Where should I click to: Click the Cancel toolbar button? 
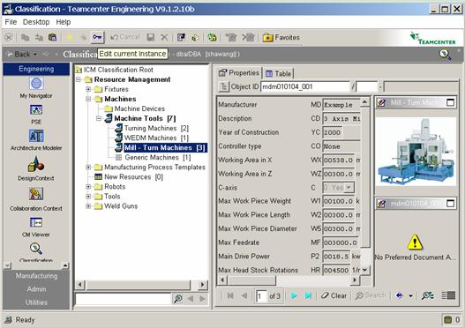(125, 37)
